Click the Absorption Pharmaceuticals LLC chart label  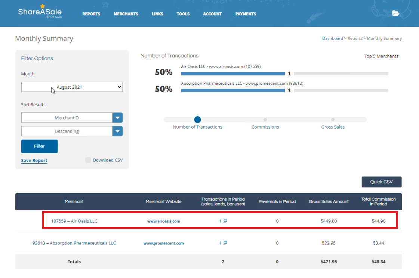[242, 84]
